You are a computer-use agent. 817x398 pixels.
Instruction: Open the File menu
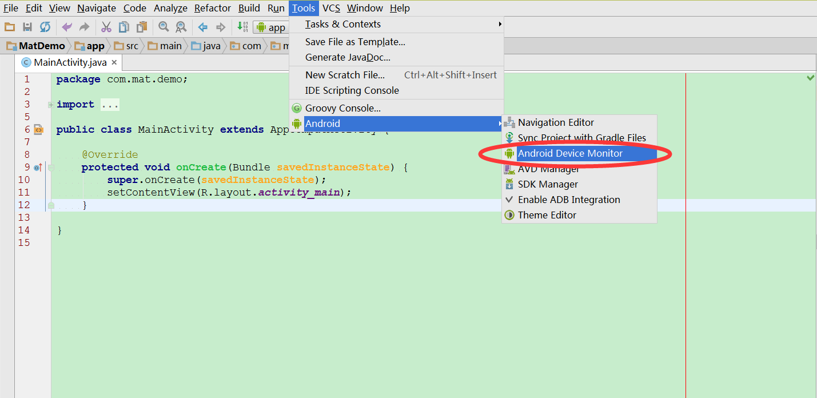(x=11, y=8)
